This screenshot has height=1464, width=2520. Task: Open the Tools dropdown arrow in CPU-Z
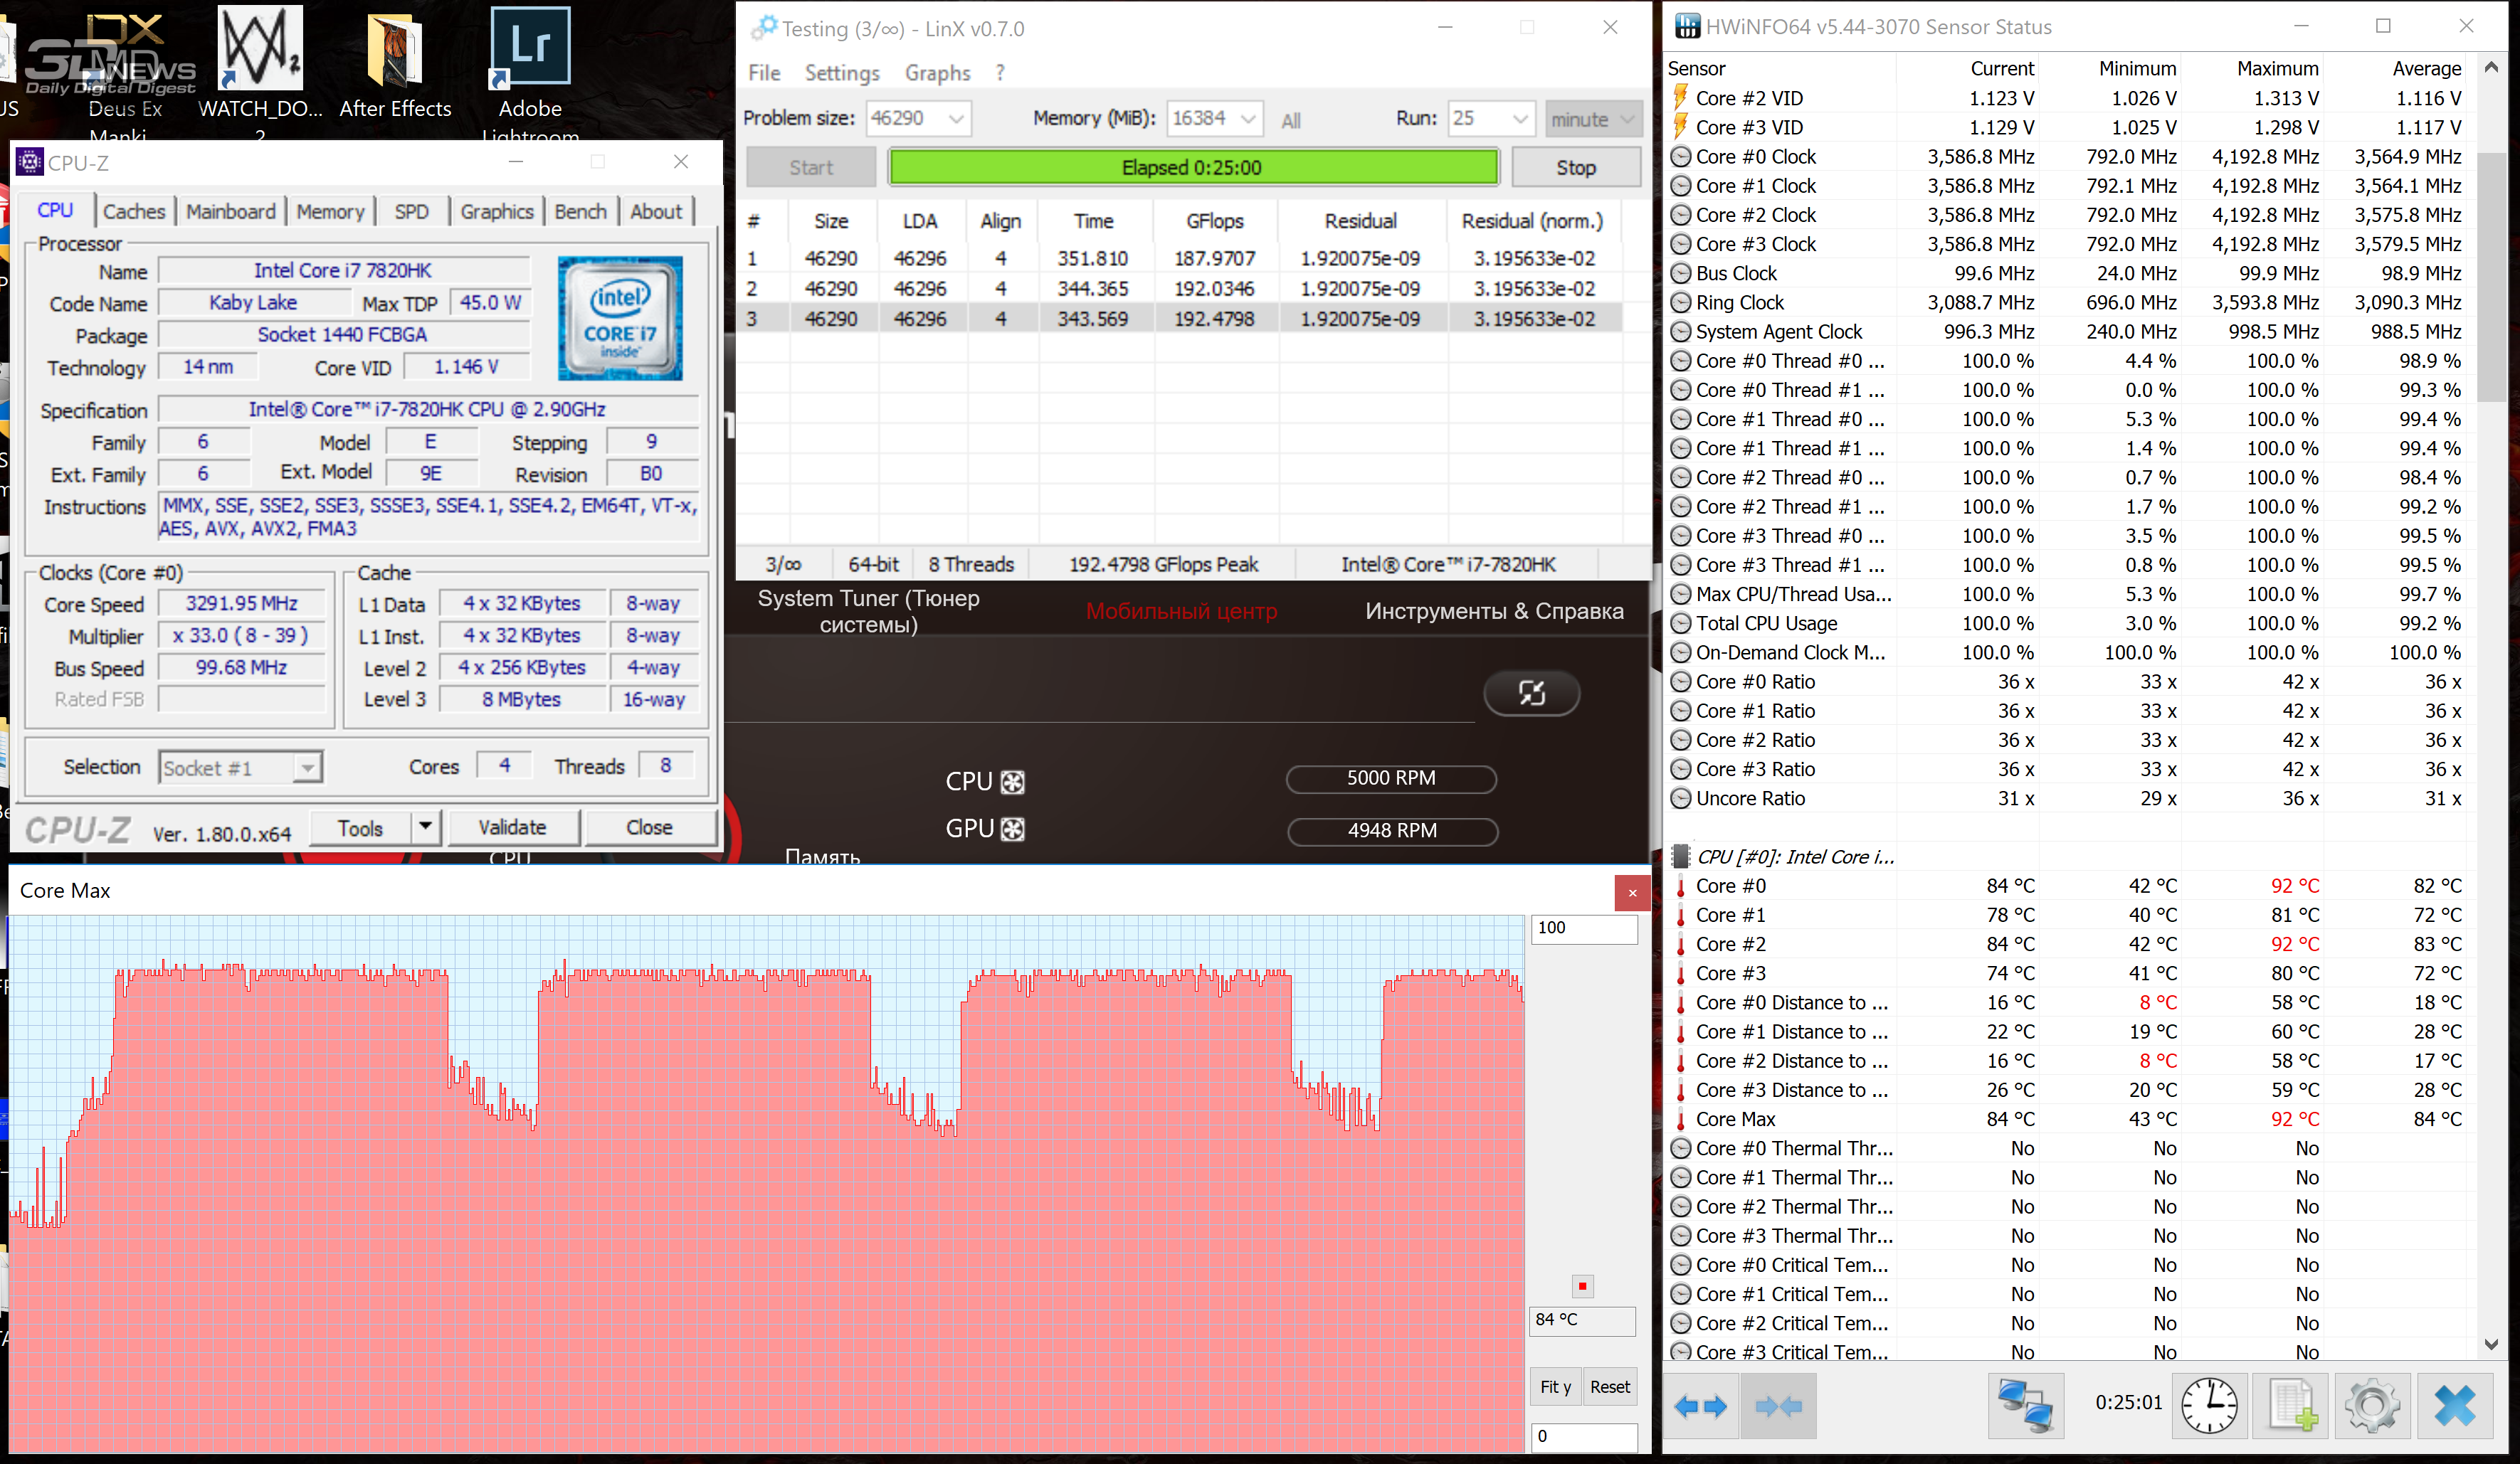425,827
